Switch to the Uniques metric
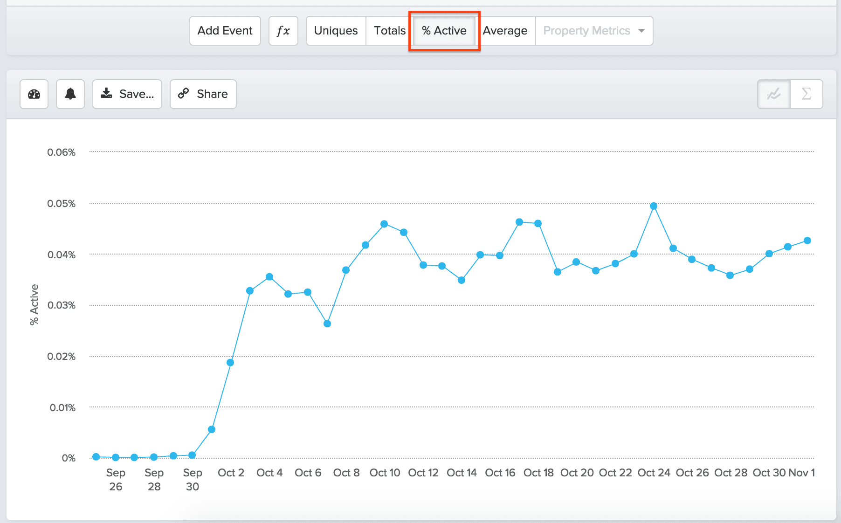841x523 pixels. [x=335, y=30]
